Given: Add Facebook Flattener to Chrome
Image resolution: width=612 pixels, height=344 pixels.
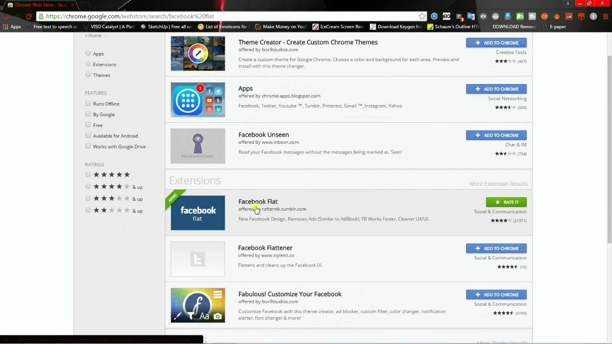Looking at the screenshot, I should 496,248.
